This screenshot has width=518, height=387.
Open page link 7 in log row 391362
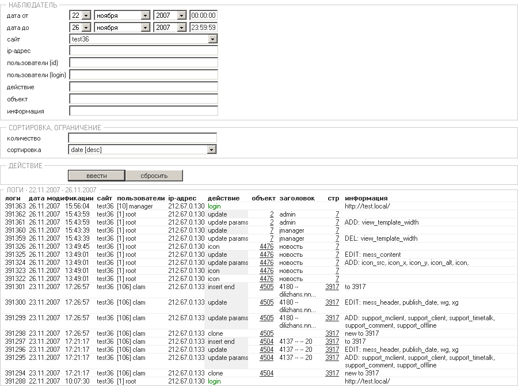pyautogui.click(x=337, y=214)
